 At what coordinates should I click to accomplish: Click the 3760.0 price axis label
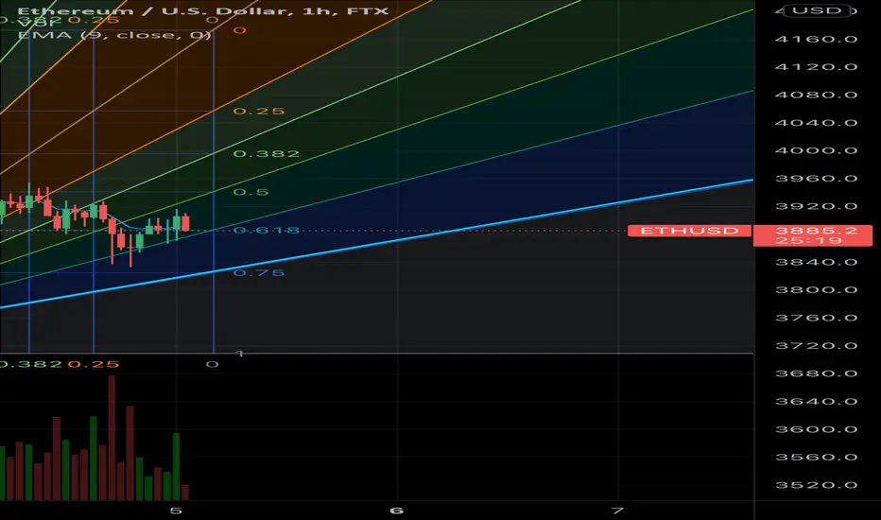[816, 318]
